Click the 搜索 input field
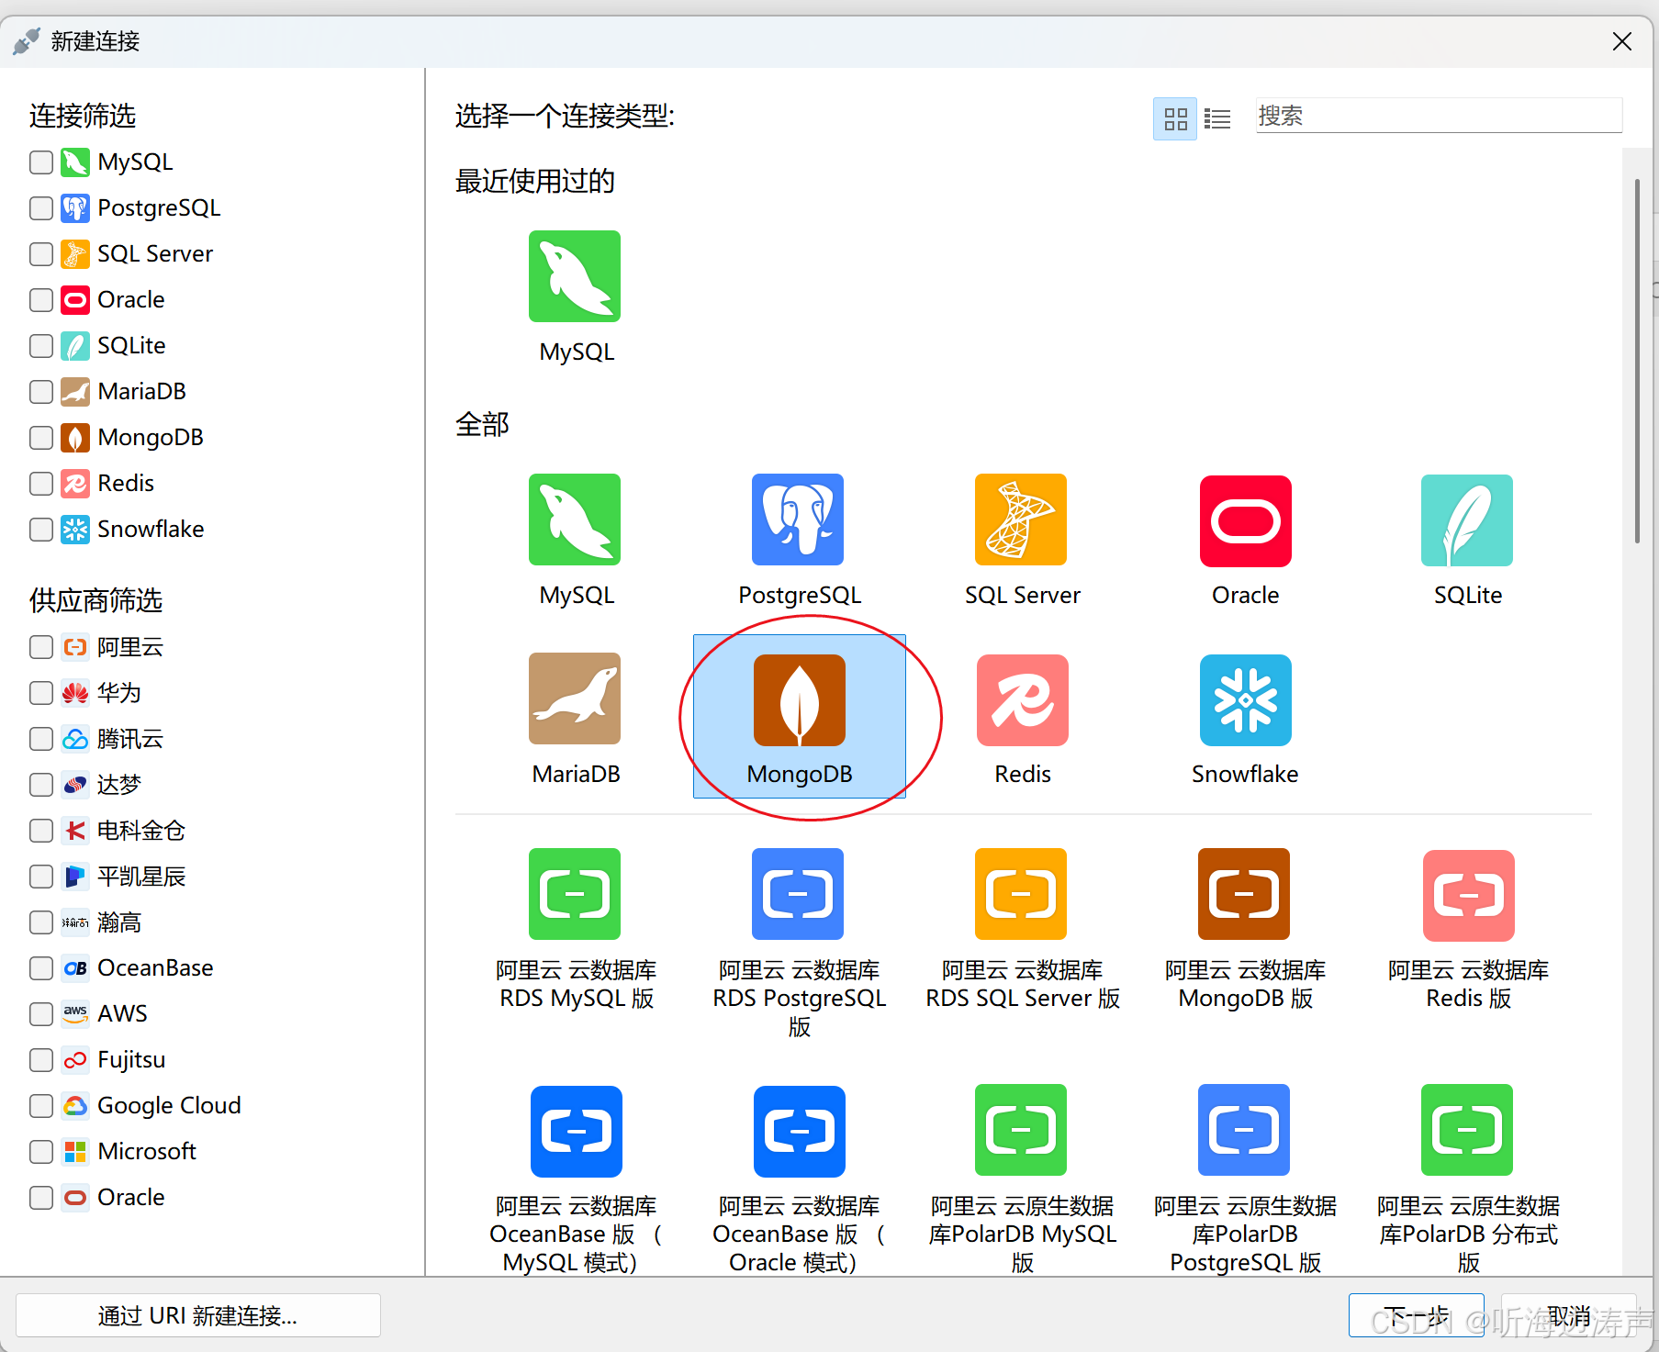 click(1437, 116)
